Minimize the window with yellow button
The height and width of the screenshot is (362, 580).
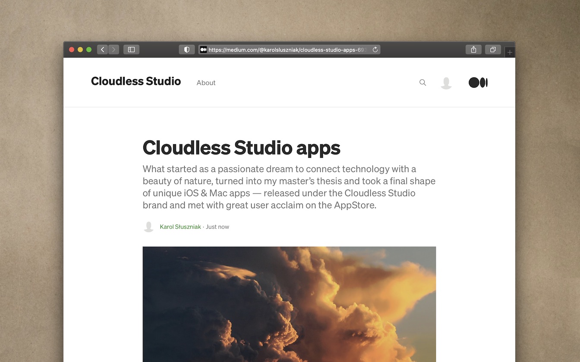(80, 50)
